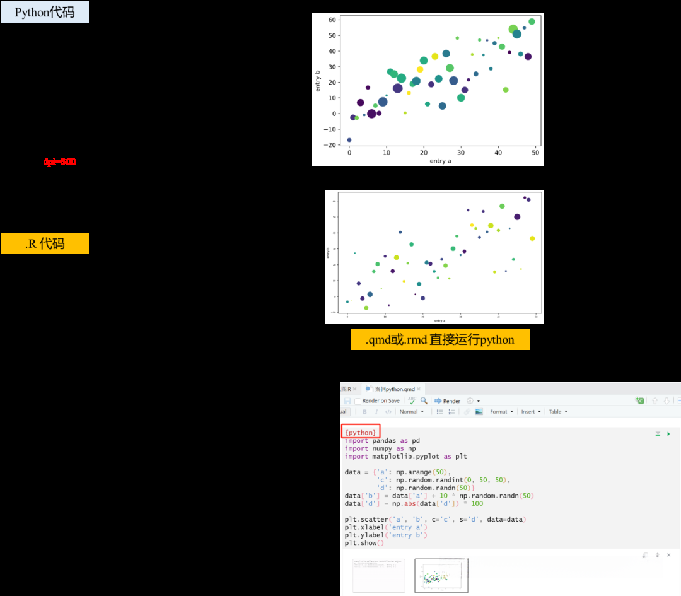Viewport: 681px width, 596px height.
Task: Insert a hyperlink
Action: 467,412
